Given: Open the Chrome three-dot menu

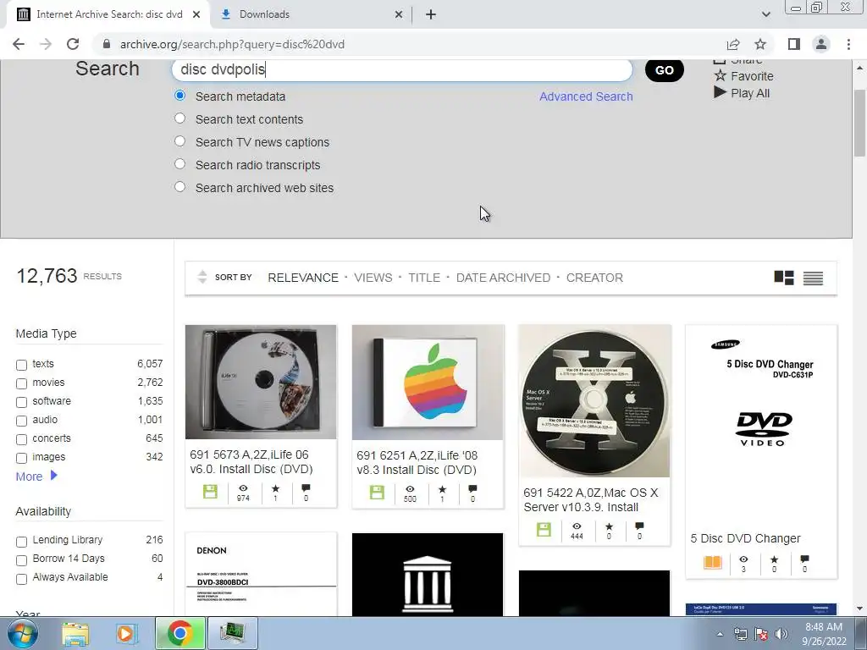Looking at the screenshot, I should [848, 44].
